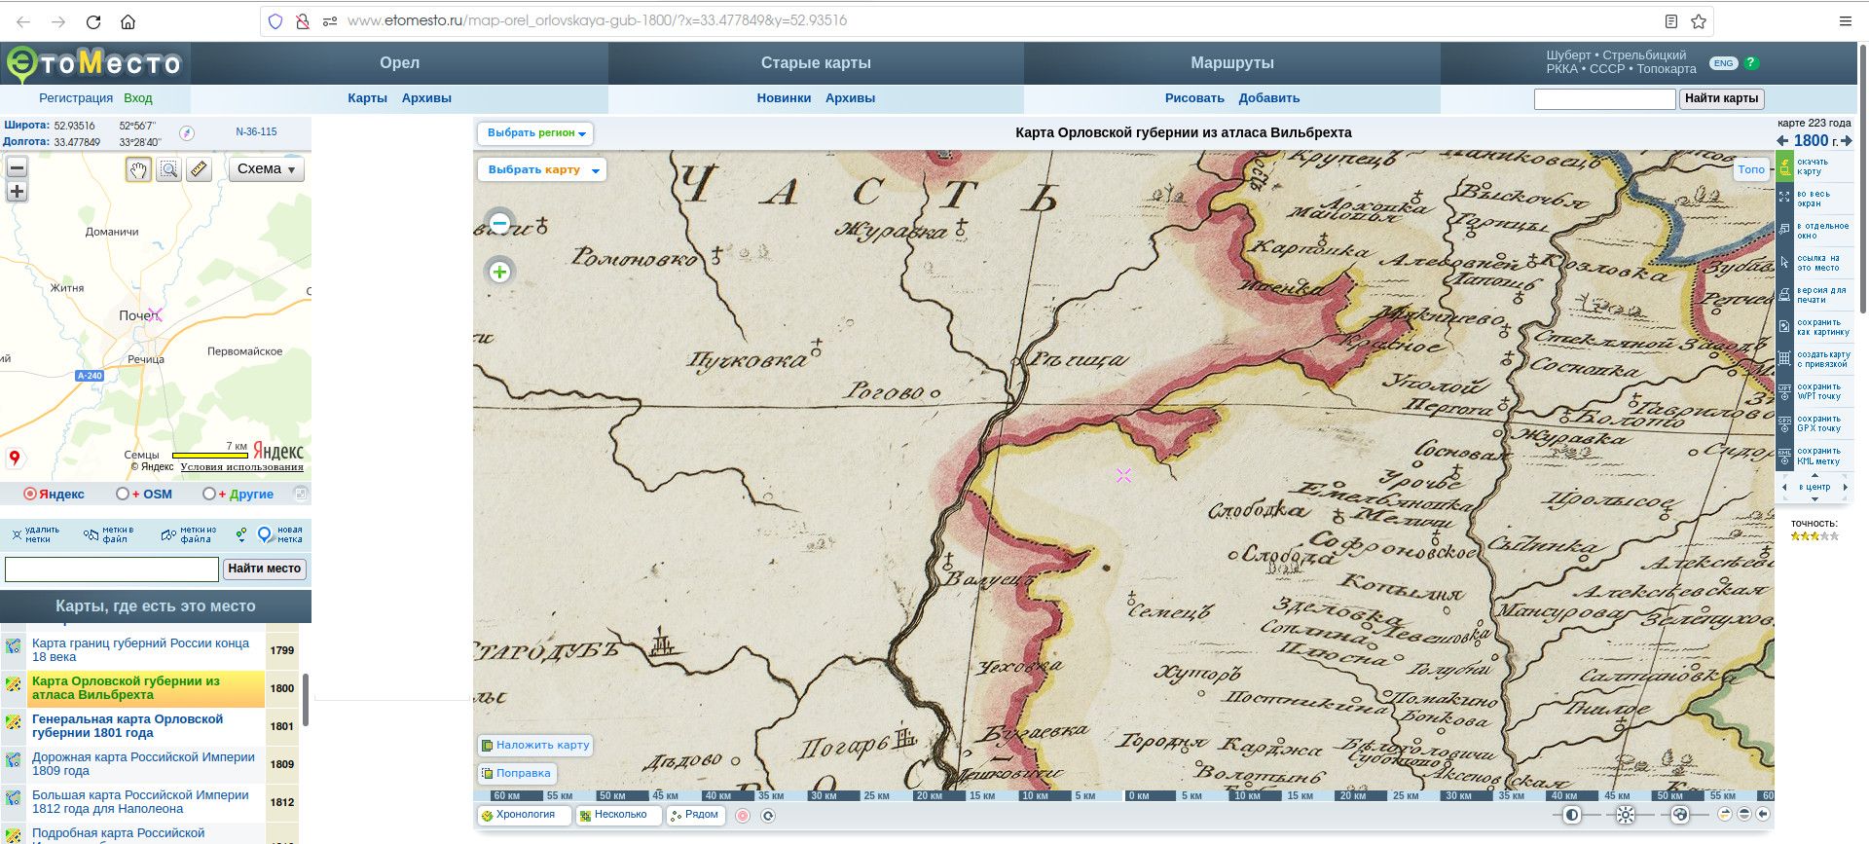The width and height of the screenshot is (1869, 844).
Task: Adjust the brightness sun slider handle
Action: coord(1625,815)
